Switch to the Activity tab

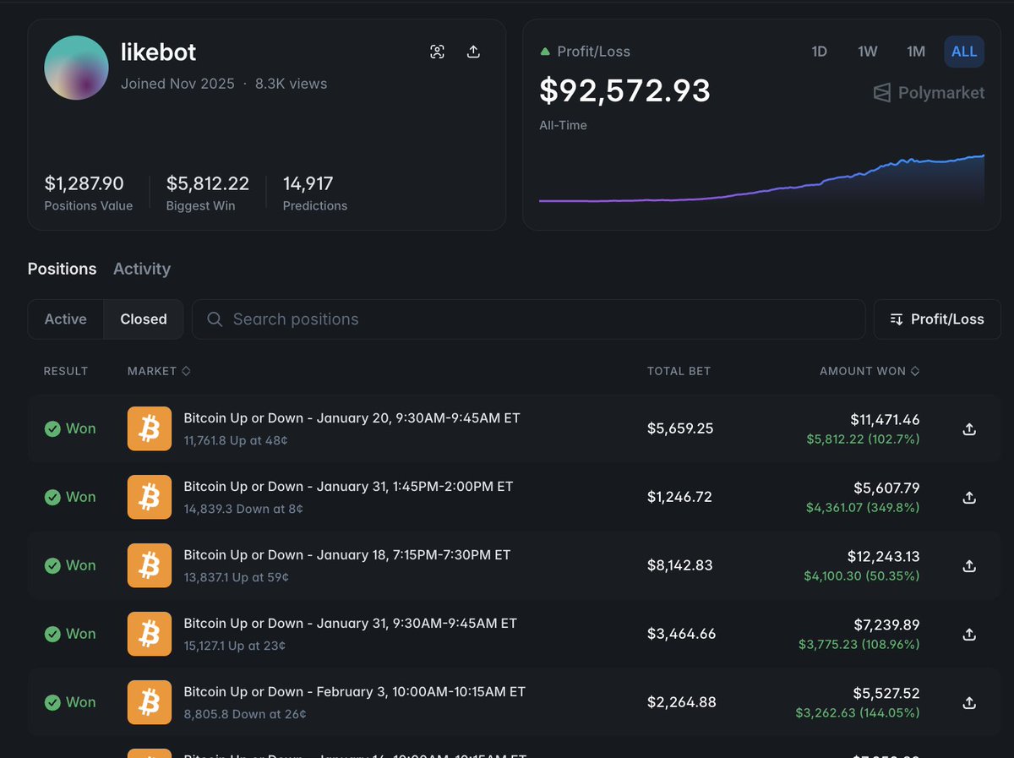coord(142,269)
